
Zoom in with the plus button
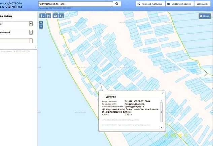pos(41,23)
